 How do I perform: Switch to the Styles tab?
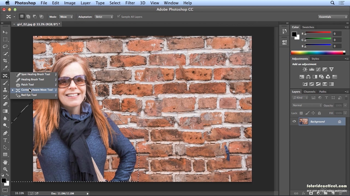tap(315, 59)
